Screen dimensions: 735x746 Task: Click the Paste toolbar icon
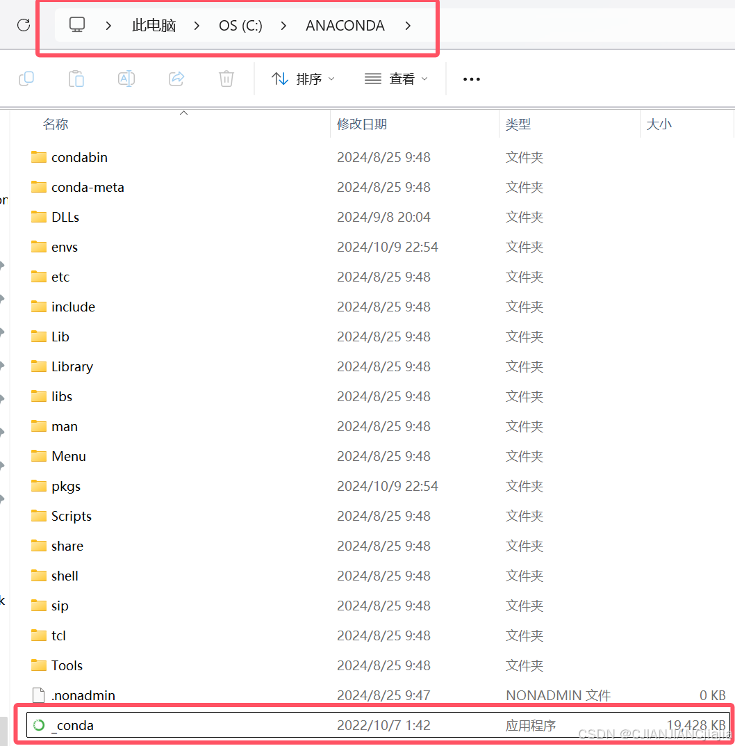click(x=76, y=79)
